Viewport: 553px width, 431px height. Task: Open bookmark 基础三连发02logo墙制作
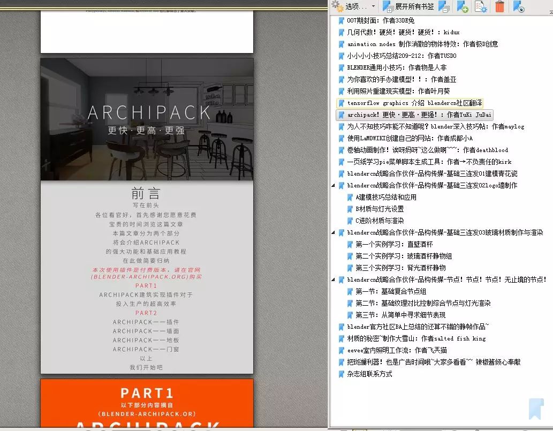pyautogui.click(x=432, y=185)
